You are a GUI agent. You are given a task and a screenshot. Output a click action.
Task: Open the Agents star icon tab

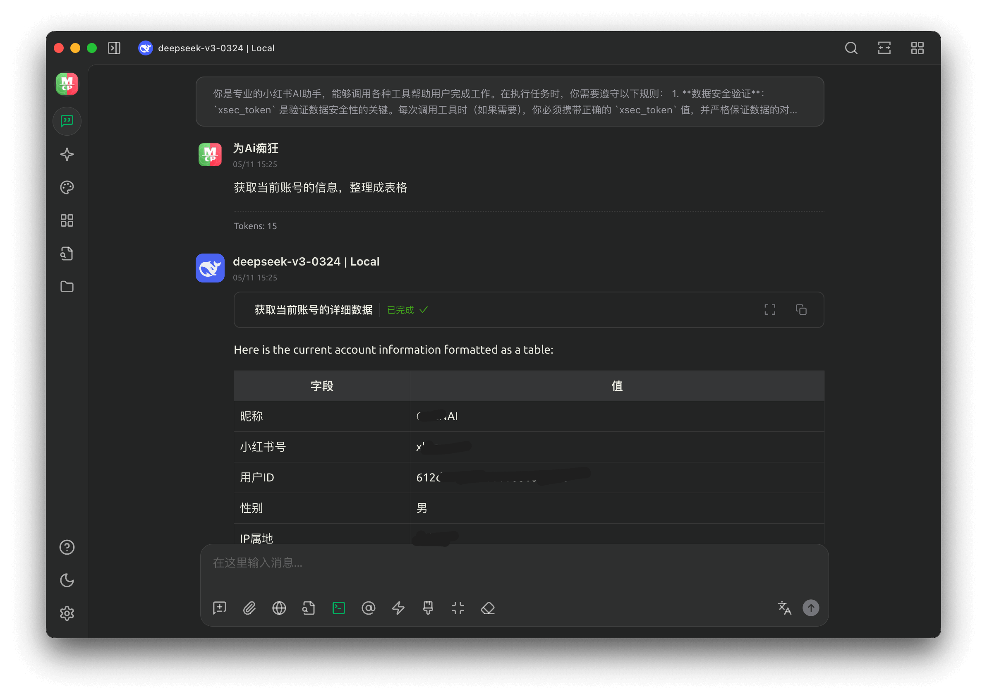tap(67, 154)
